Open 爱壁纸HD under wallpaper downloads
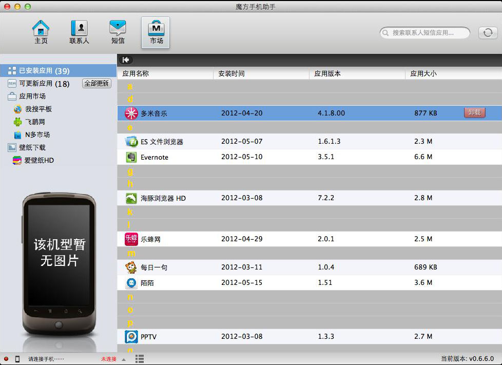Screen dimensions: 502x365 [39, 161]
